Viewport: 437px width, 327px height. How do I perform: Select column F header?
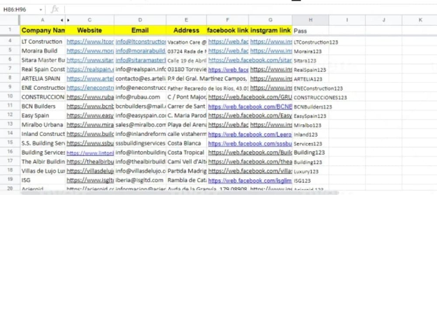tap(228, 20)
